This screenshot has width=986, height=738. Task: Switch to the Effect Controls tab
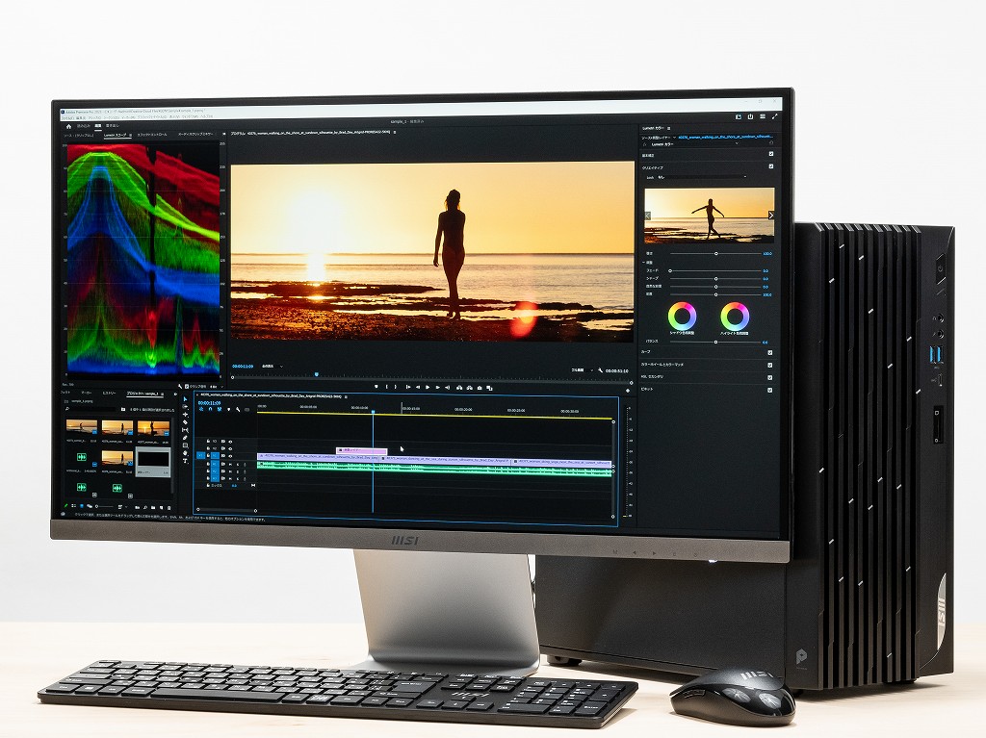click(152, 135)
